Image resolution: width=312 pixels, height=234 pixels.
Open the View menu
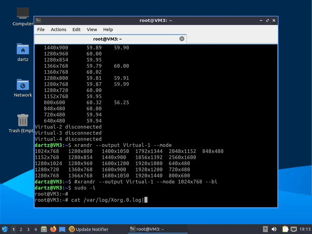tap(92, 30)
